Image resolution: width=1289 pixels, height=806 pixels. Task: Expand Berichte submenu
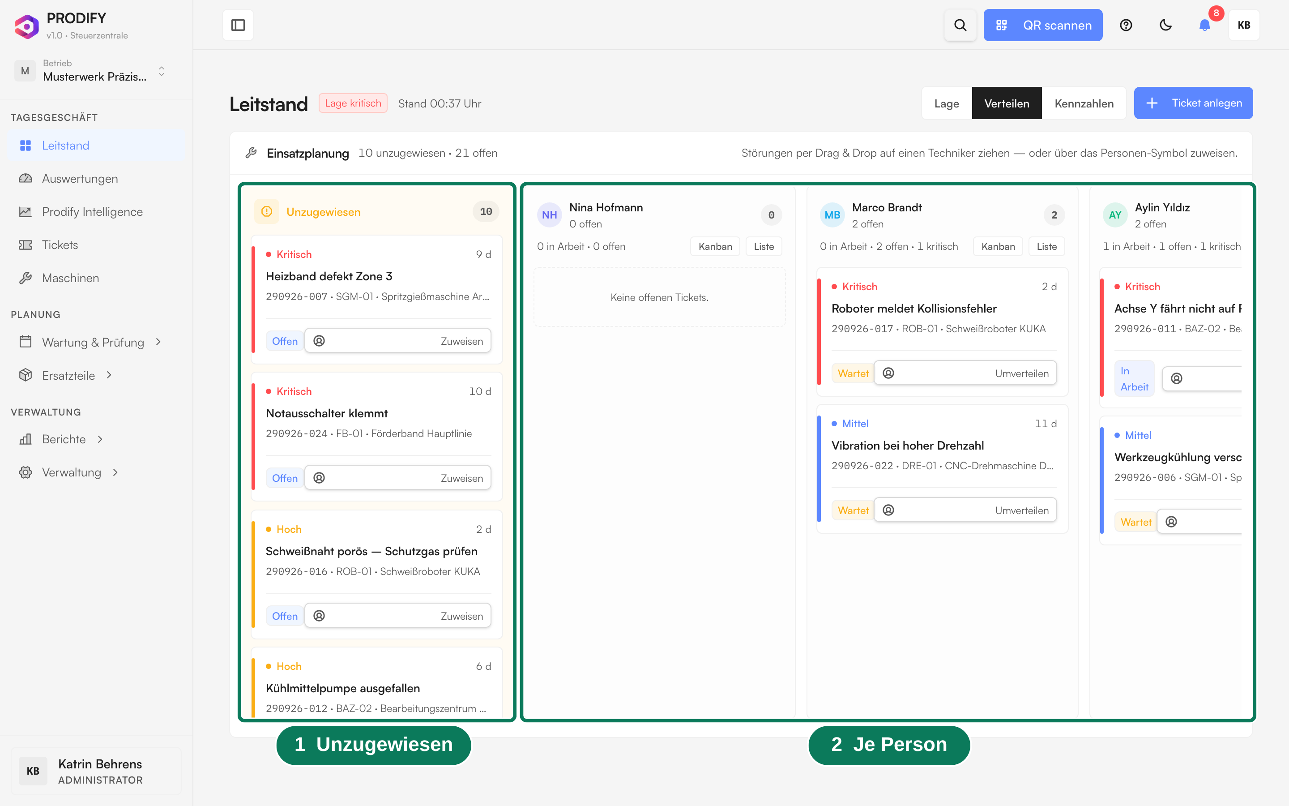pyautogui.click(x=100, y=439)
